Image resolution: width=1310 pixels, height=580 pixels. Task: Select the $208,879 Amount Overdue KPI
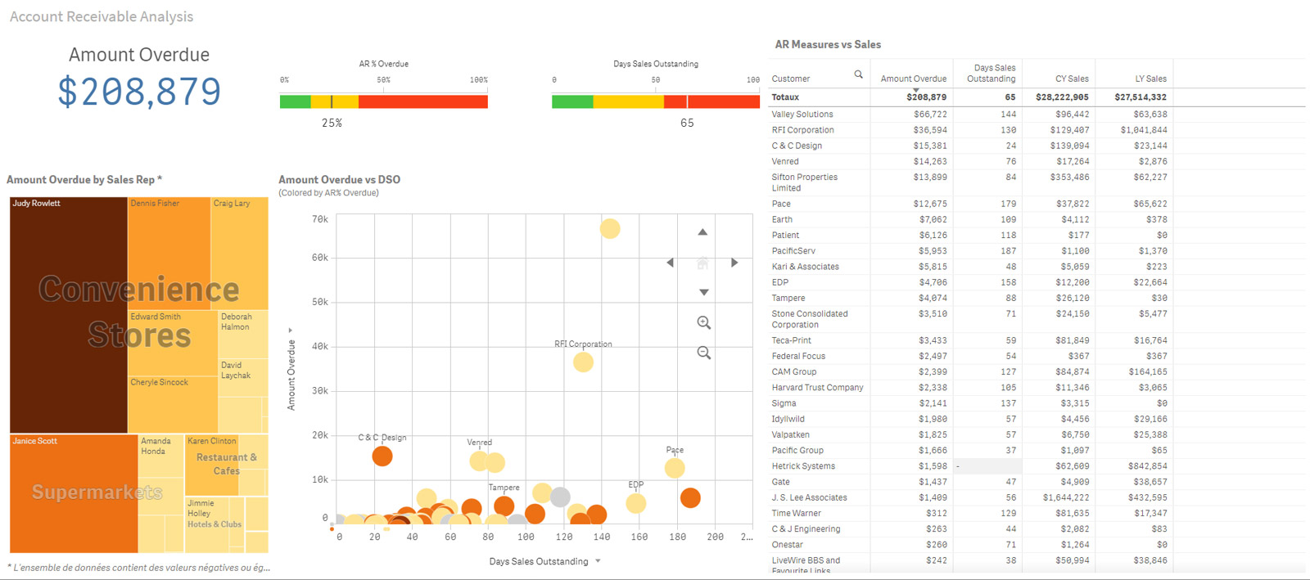pos(139,91)
